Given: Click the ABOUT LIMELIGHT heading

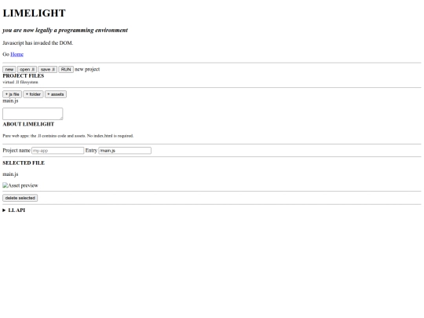Looking at the screenshot, I should coord(28,124).
